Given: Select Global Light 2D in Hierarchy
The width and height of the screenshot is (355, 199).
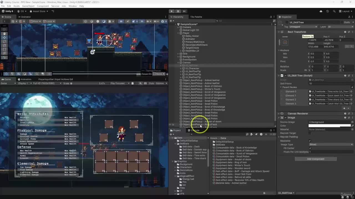Looking at the screenshot, I should coord(191,30).
